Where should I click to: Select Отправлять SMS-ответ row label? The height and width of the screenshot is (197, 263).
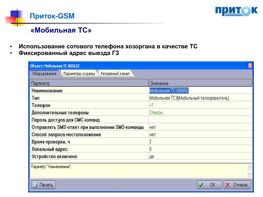(88, 127)
